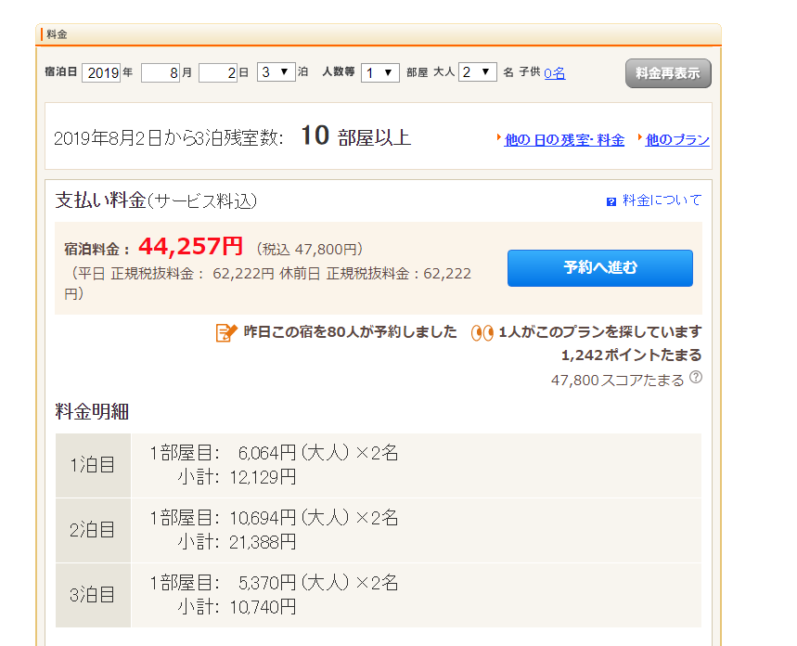Click the red 44,257円 price
This screenshot has height=646, width=797.
click(190, 247)
